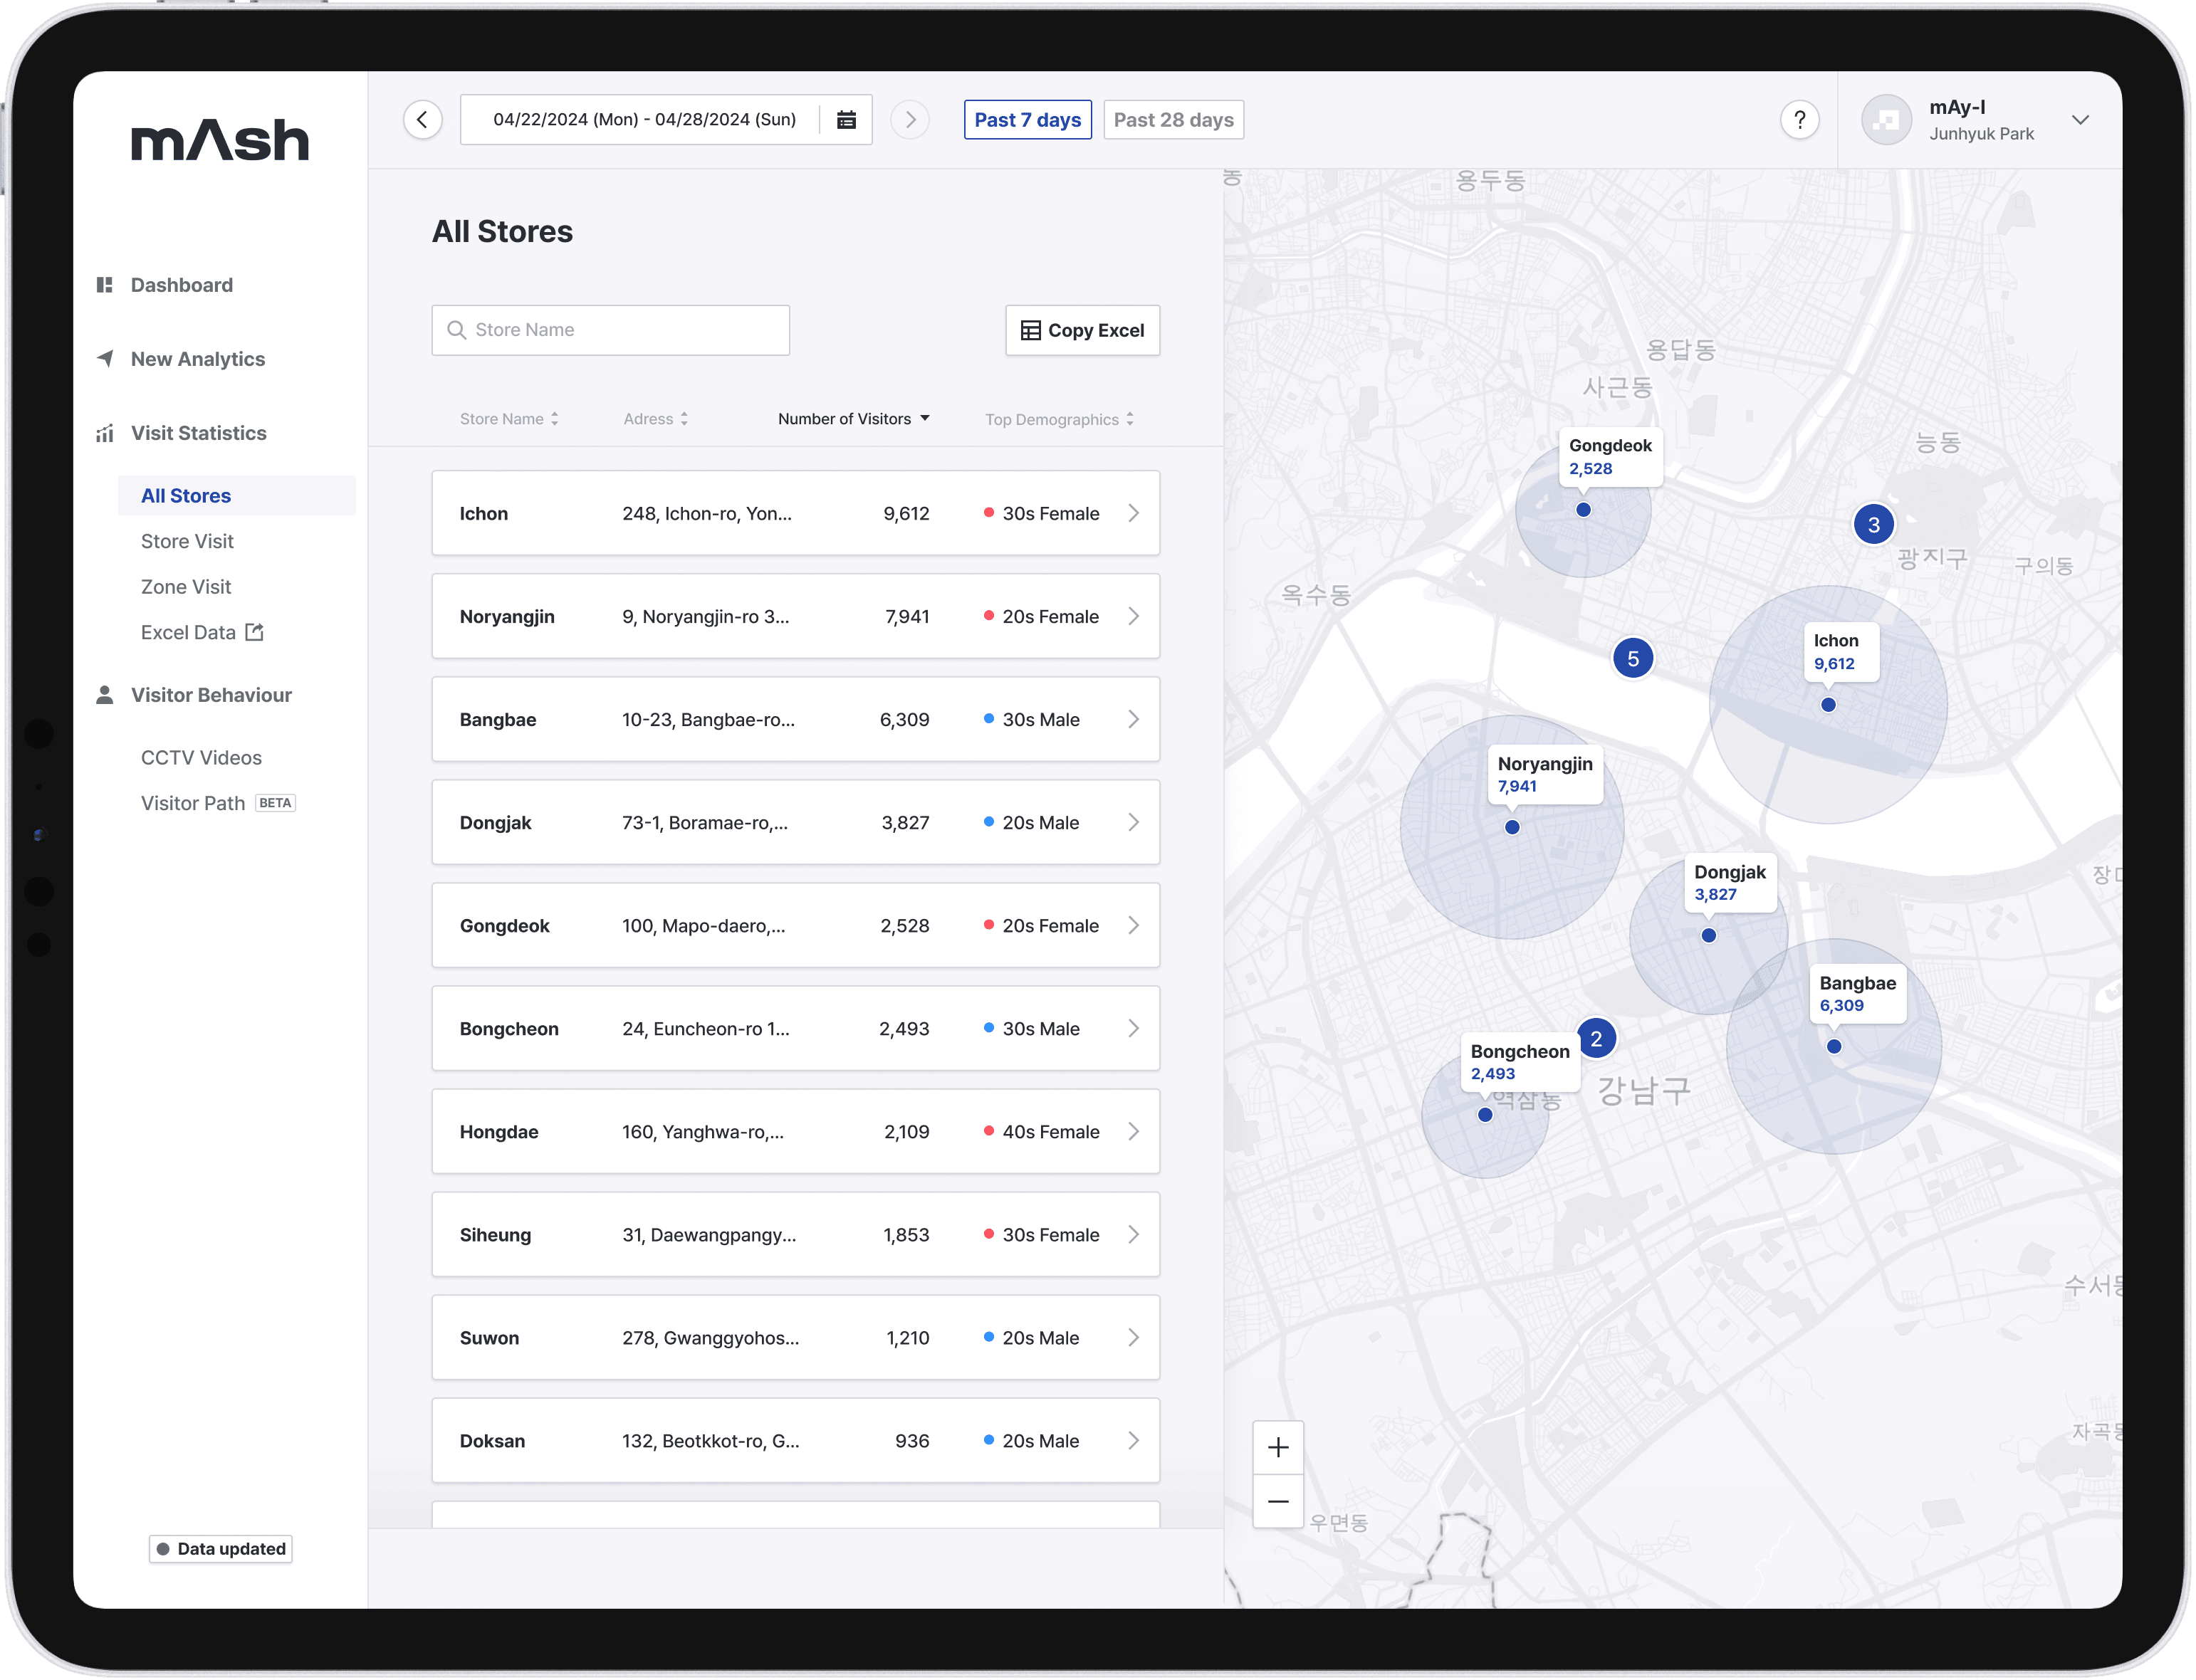
Task: Click Noryangjin map pin dot
Action: 1513,828
